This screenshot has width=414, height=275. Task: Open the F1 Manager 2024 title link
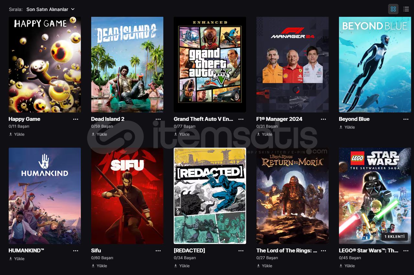[x=279, y=119]
